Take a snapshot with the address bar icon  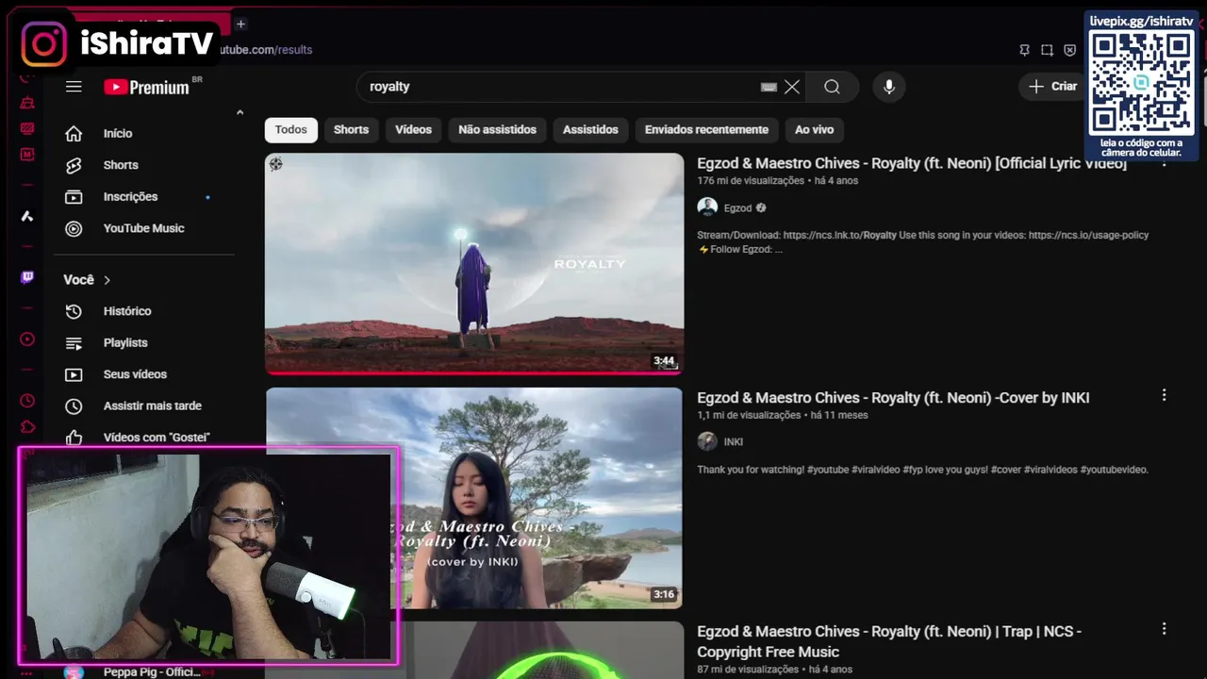click(x=1047, y=50)
